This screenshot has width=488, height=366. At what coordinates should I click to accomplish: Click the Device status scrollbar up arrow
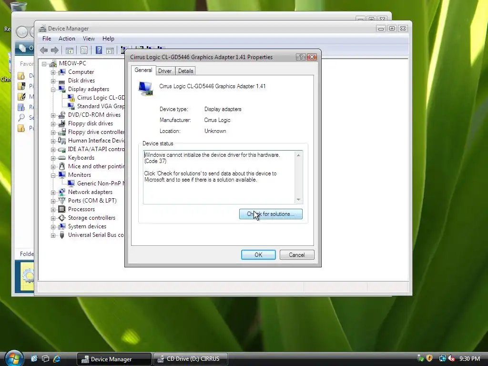point(298,155)
